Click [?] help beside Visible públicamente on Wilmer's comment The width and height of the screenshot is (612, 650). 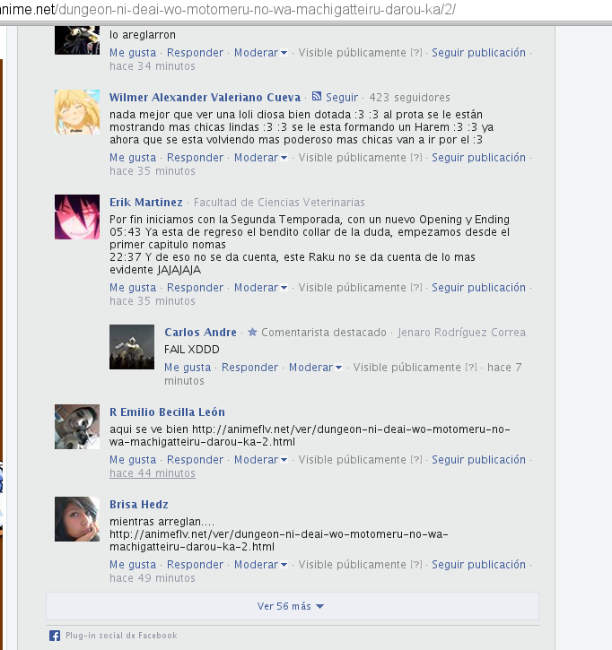(416, 158)
